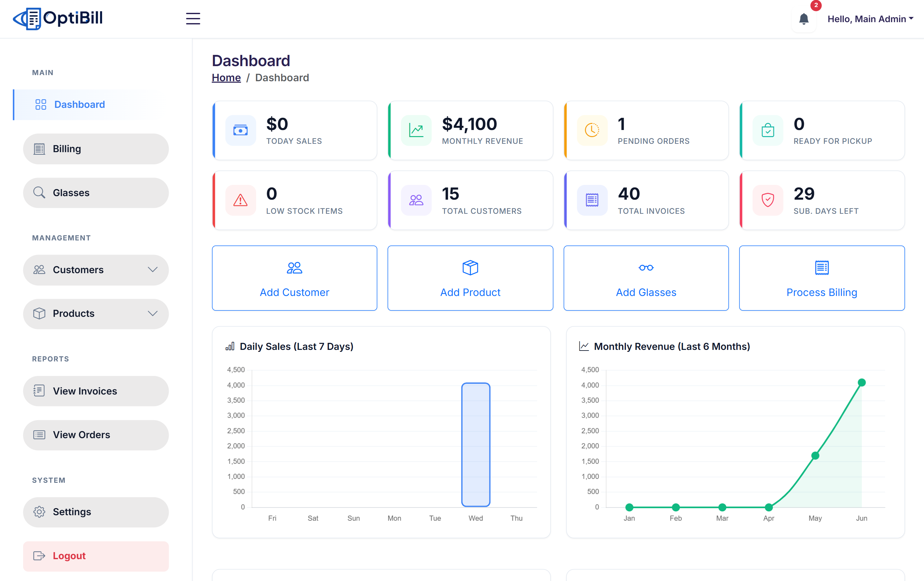The width and height of the screenshot is (924, 581).
Task: Click the Jan data point in revenue chart
Action: tap(629, 507)
